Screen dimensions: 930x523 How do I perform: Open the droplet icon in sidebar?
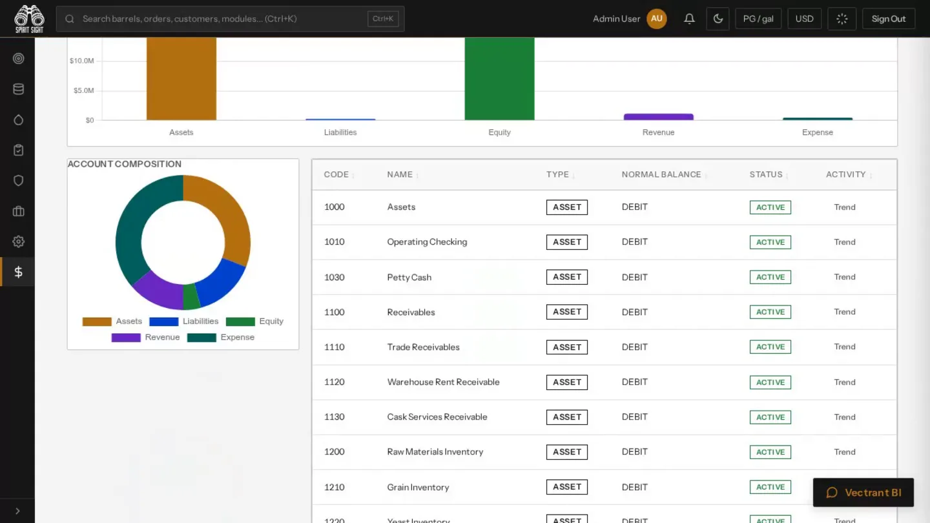(x=19, y=119)
